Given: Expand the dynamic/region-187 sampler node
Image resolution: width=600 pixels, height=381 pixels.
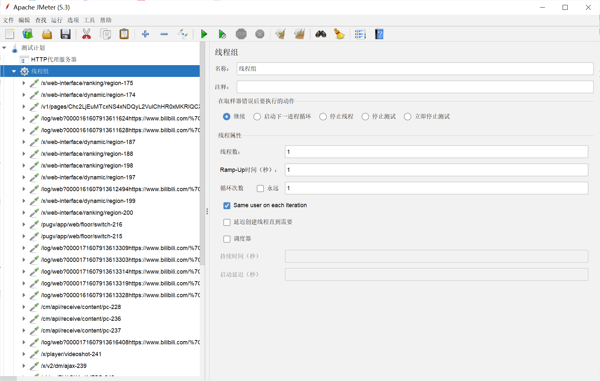Looking at the screenshot, I should click(x=24, y=142).
